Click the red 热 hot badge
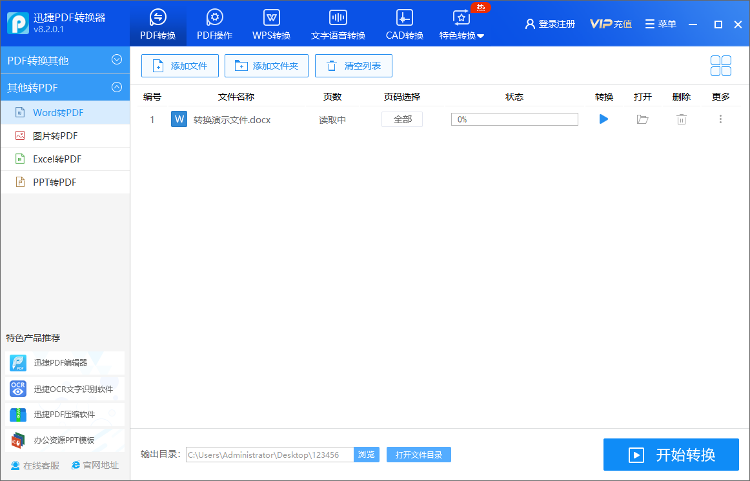 [481, 8]
